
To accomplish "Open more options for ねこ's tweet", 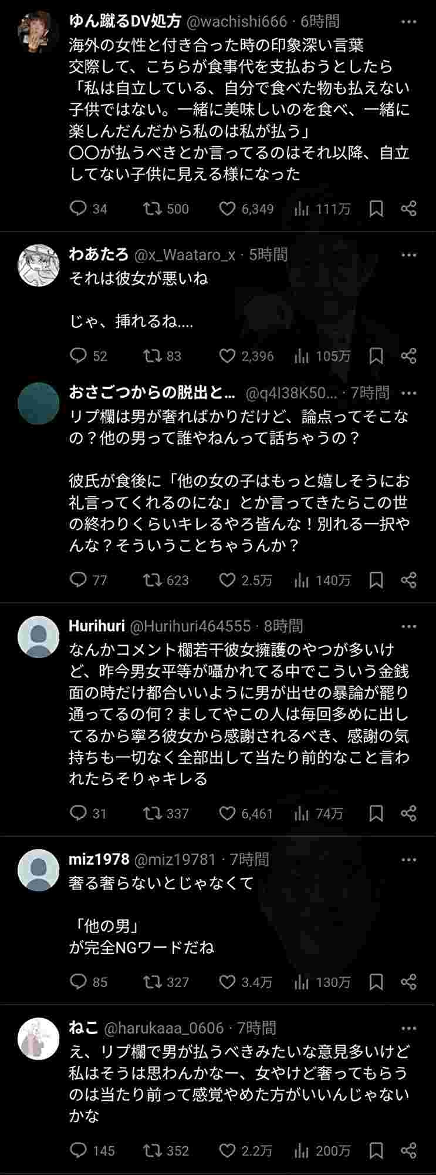I will (x=408, y=1028).
